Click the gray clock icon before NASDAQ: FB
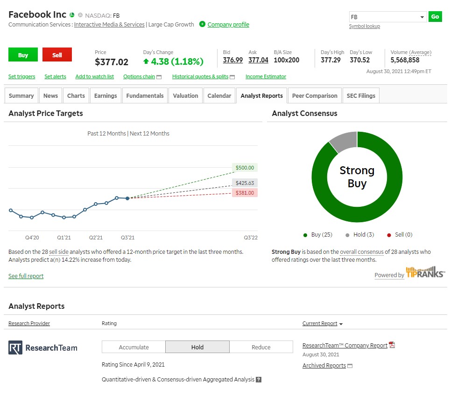The height and width of the screenshot is (395, 471). coord(80,15)
